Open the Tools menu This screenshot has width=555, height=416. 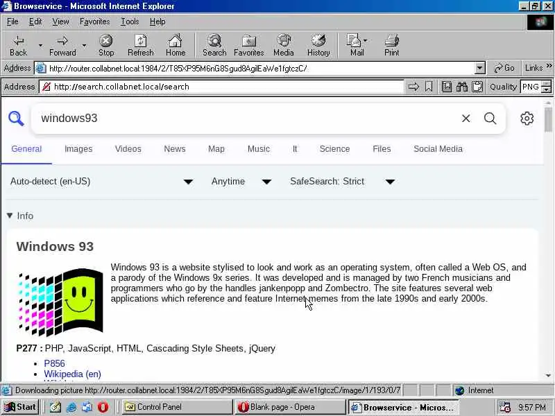pyautogui.click(x=130, y=21)
